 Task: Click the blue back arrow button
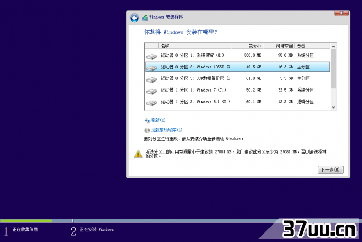134,18
